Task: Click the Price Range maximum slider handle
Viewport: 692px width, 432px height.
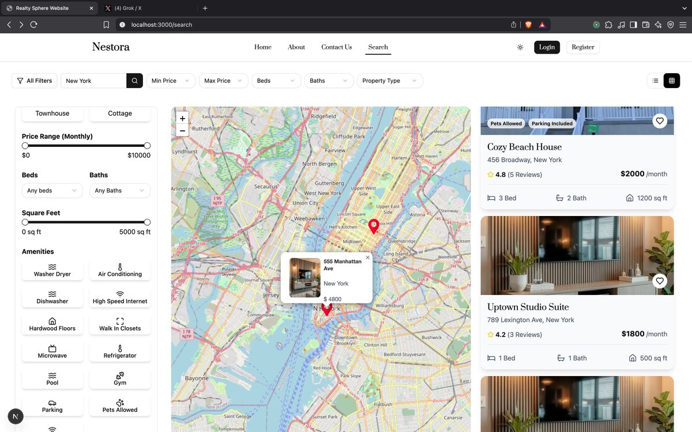Action: point(147,146)
